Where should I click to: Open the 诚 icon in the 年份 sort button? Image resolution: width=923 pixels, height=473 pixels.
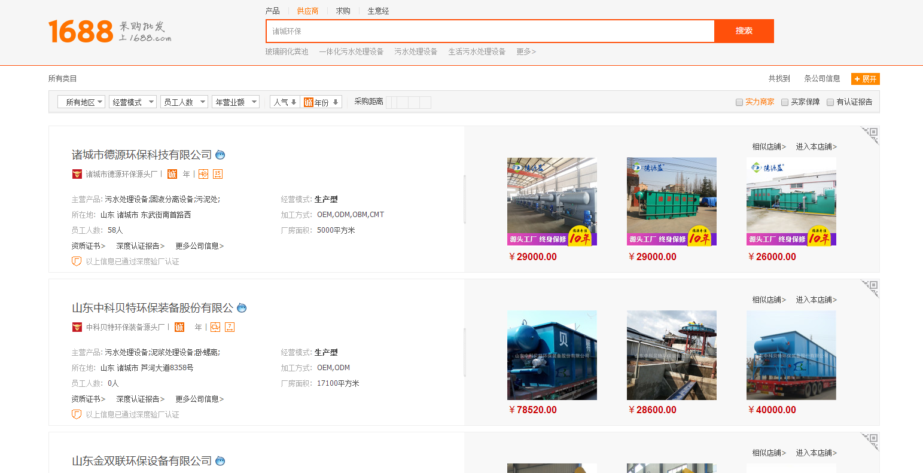point(308,102)
